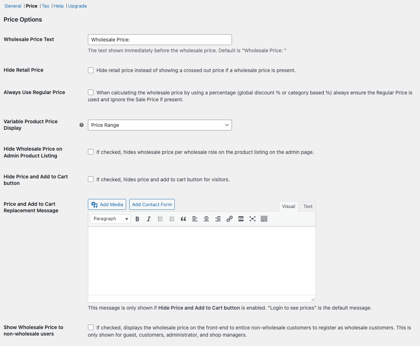This screenshot has height=346, width=420.
Task: Enable the Hide Retail Price checkbox
Action: (x=91, y=70)
